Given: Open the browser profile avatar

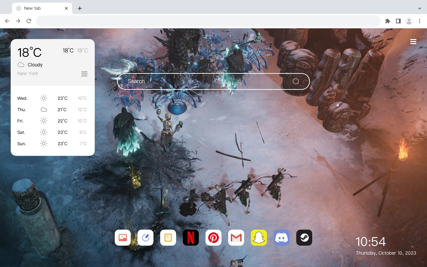Looking at the screenshot, I should pyautogui.click(x=409, y=21).
